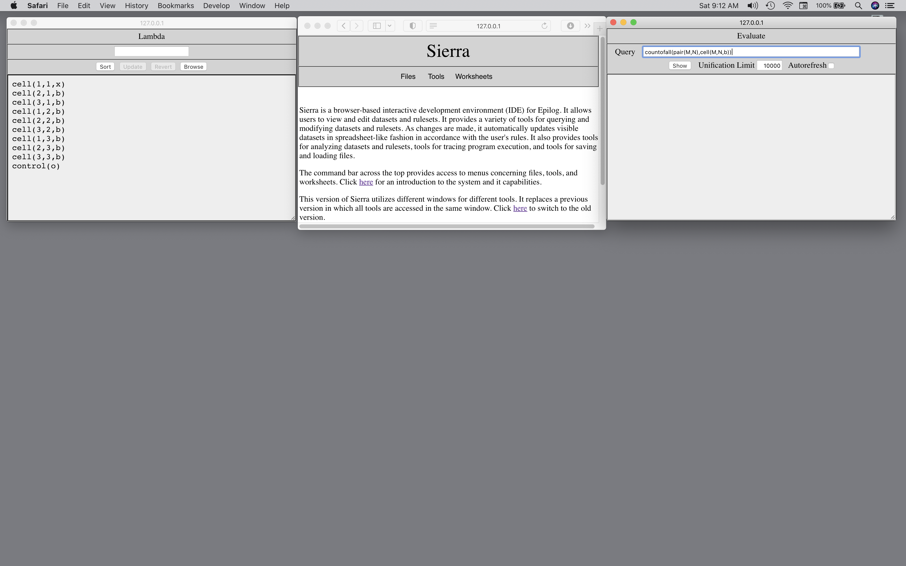Expand sidebar options dropdown chevron
906x566 pixels.
(x=389, y=26)
